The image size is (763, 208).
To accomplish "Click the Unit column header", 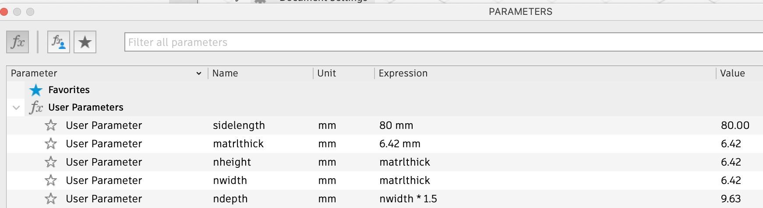I will click(x=326, y=73).
